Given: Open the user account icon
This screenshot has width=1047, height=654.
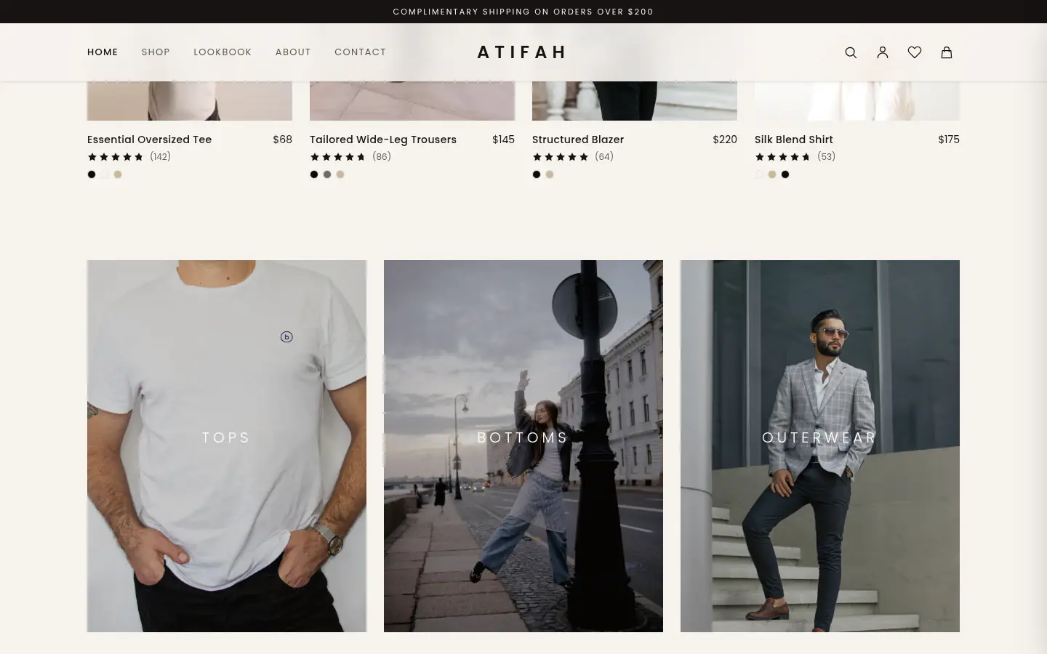Looking at the screenshot, I should (883, 52).
